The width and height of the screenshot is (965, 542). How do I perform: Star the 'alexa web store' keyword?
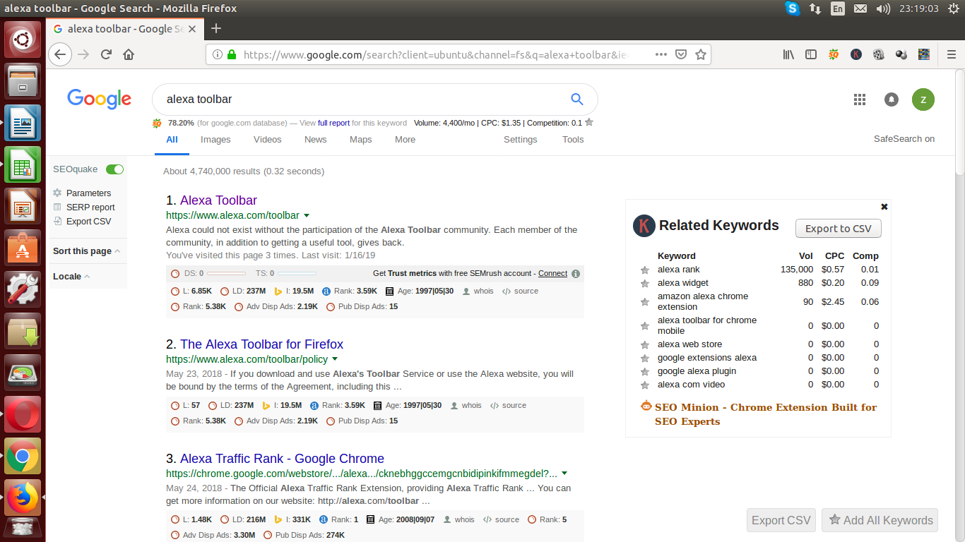point(644,345)
